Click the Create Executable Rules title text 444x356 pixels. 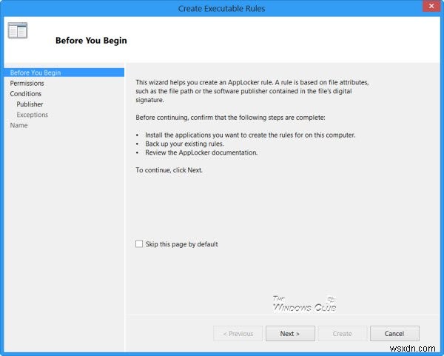click(221, 8)
